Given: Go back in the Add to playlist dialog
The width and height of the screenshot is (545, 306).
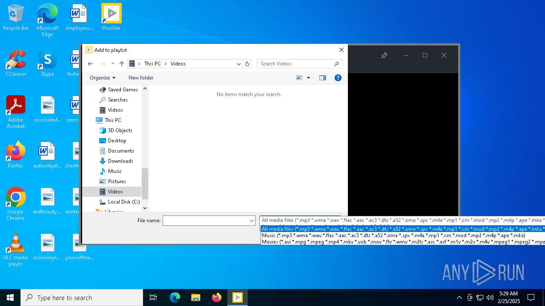Looking at the screenshot, I should pos(90,64).
